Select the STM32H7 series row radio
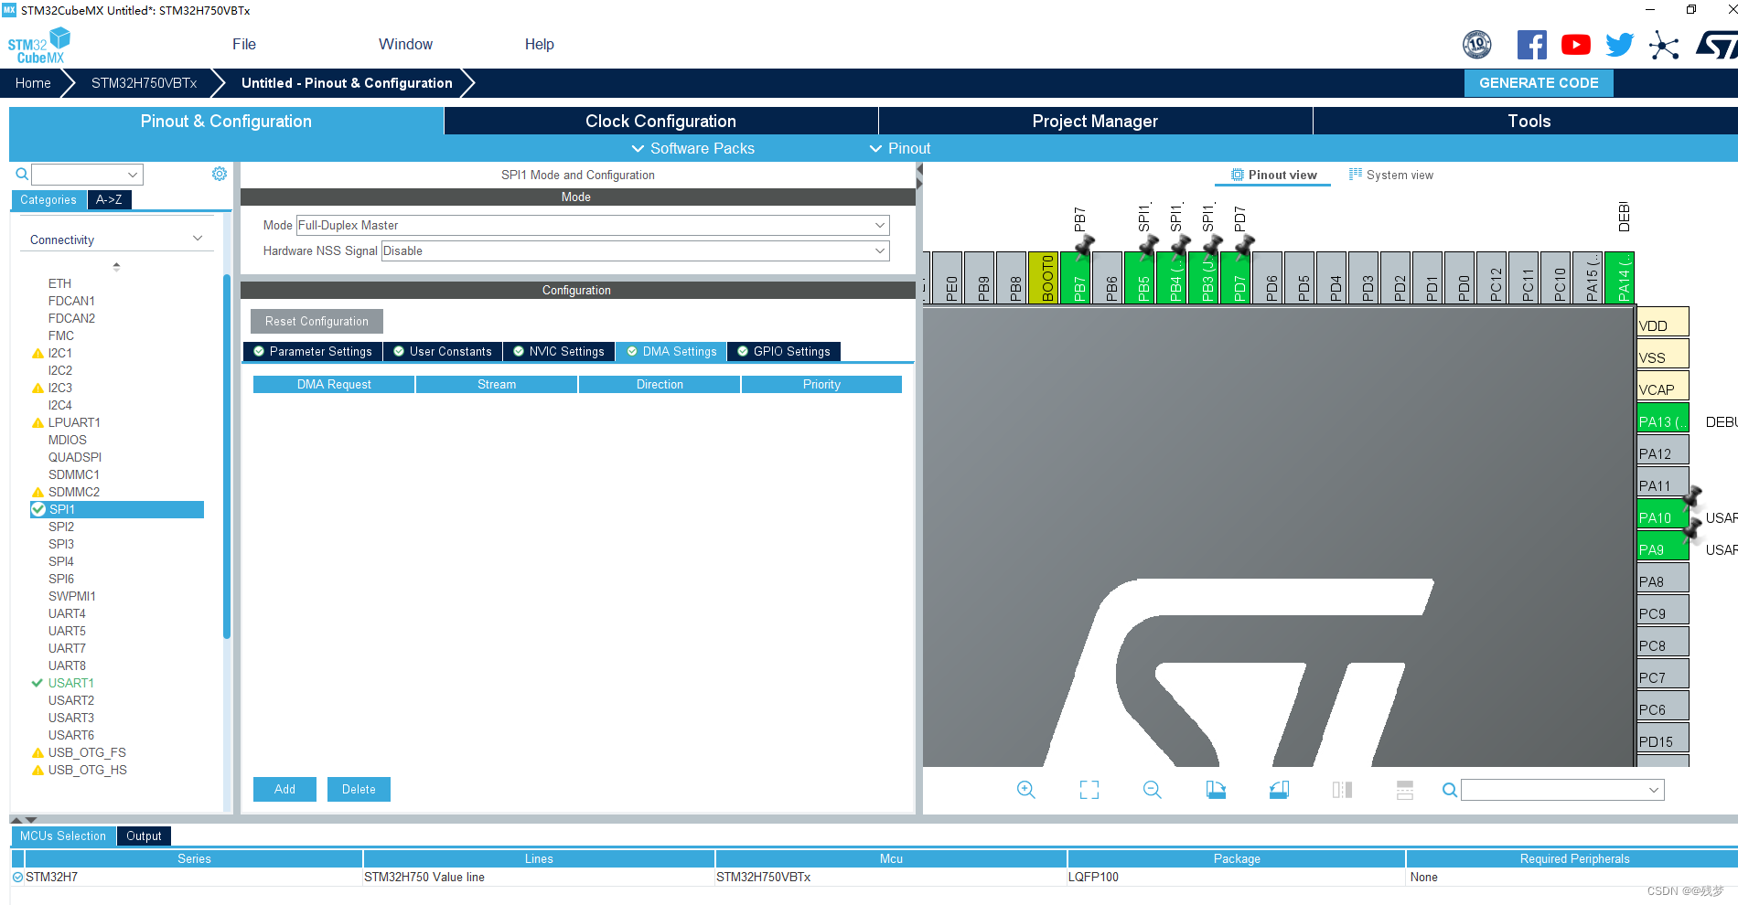Viewport: 1738px width, 905px height. click(x=17, y=877)
